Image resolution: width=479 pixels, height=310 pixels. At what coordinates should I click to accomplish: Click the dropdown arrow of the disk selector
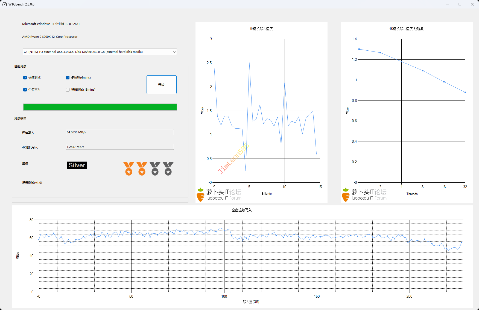[x=174, y=52]
